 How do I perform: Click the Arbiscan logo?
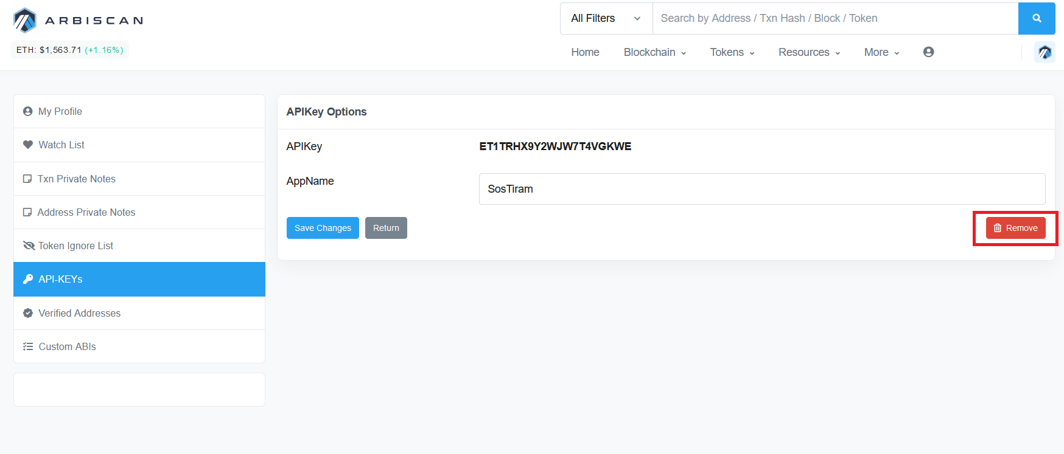[x=79, y=20]
